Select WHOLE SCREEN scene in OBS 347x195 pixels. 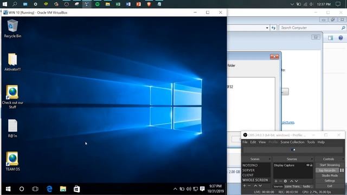click(256, 180)
